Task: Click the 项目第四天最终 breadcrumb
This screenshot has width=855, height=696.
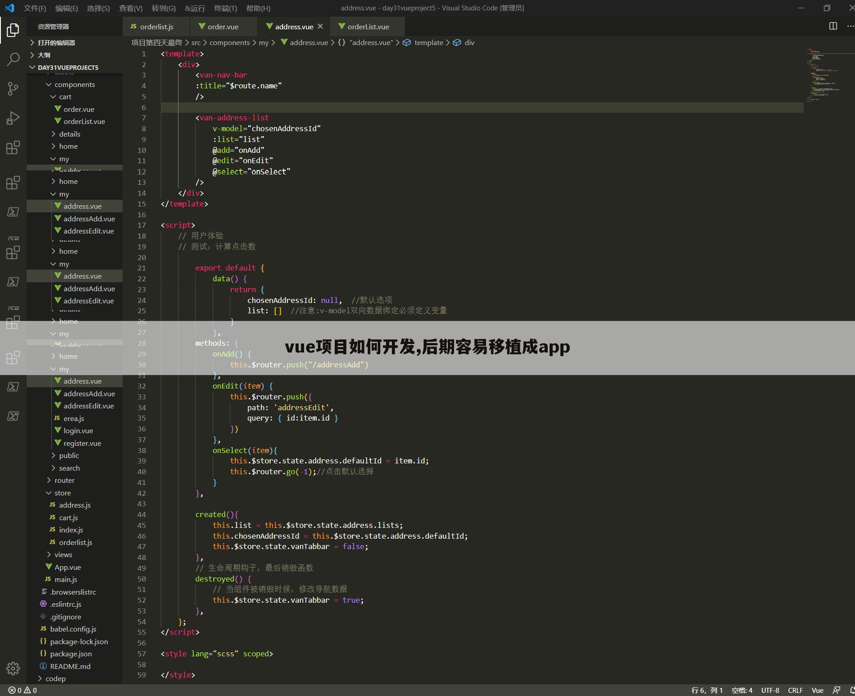Action: point(157,42)
